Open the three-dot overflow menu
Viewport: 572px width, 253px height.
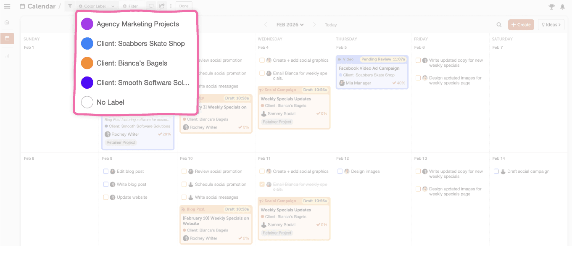tap(171, 5)
